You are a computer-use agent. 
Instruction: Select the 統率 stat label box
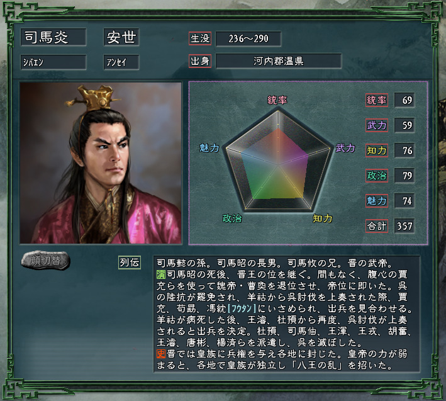377,100
